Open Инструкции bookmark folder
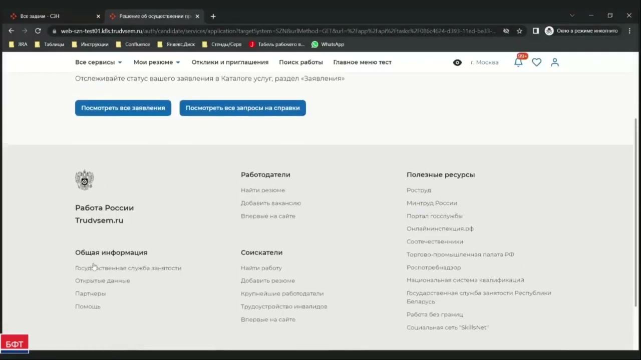This screenshot has width=641, height=360. (x=90, y=44)
